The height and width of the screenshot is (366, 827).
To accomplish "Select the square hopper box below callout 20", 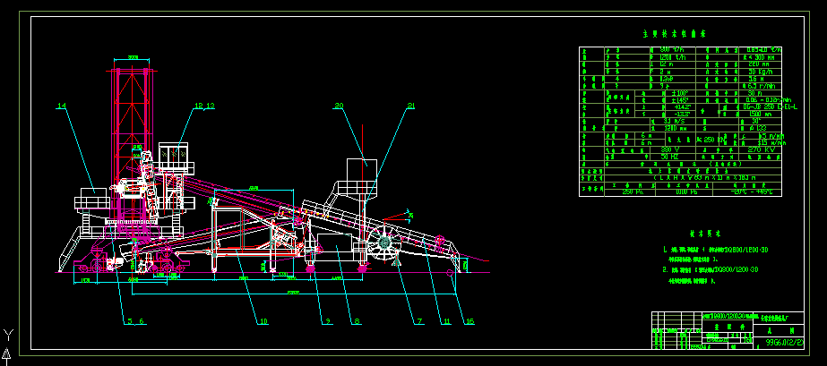I will pos(361,166).
